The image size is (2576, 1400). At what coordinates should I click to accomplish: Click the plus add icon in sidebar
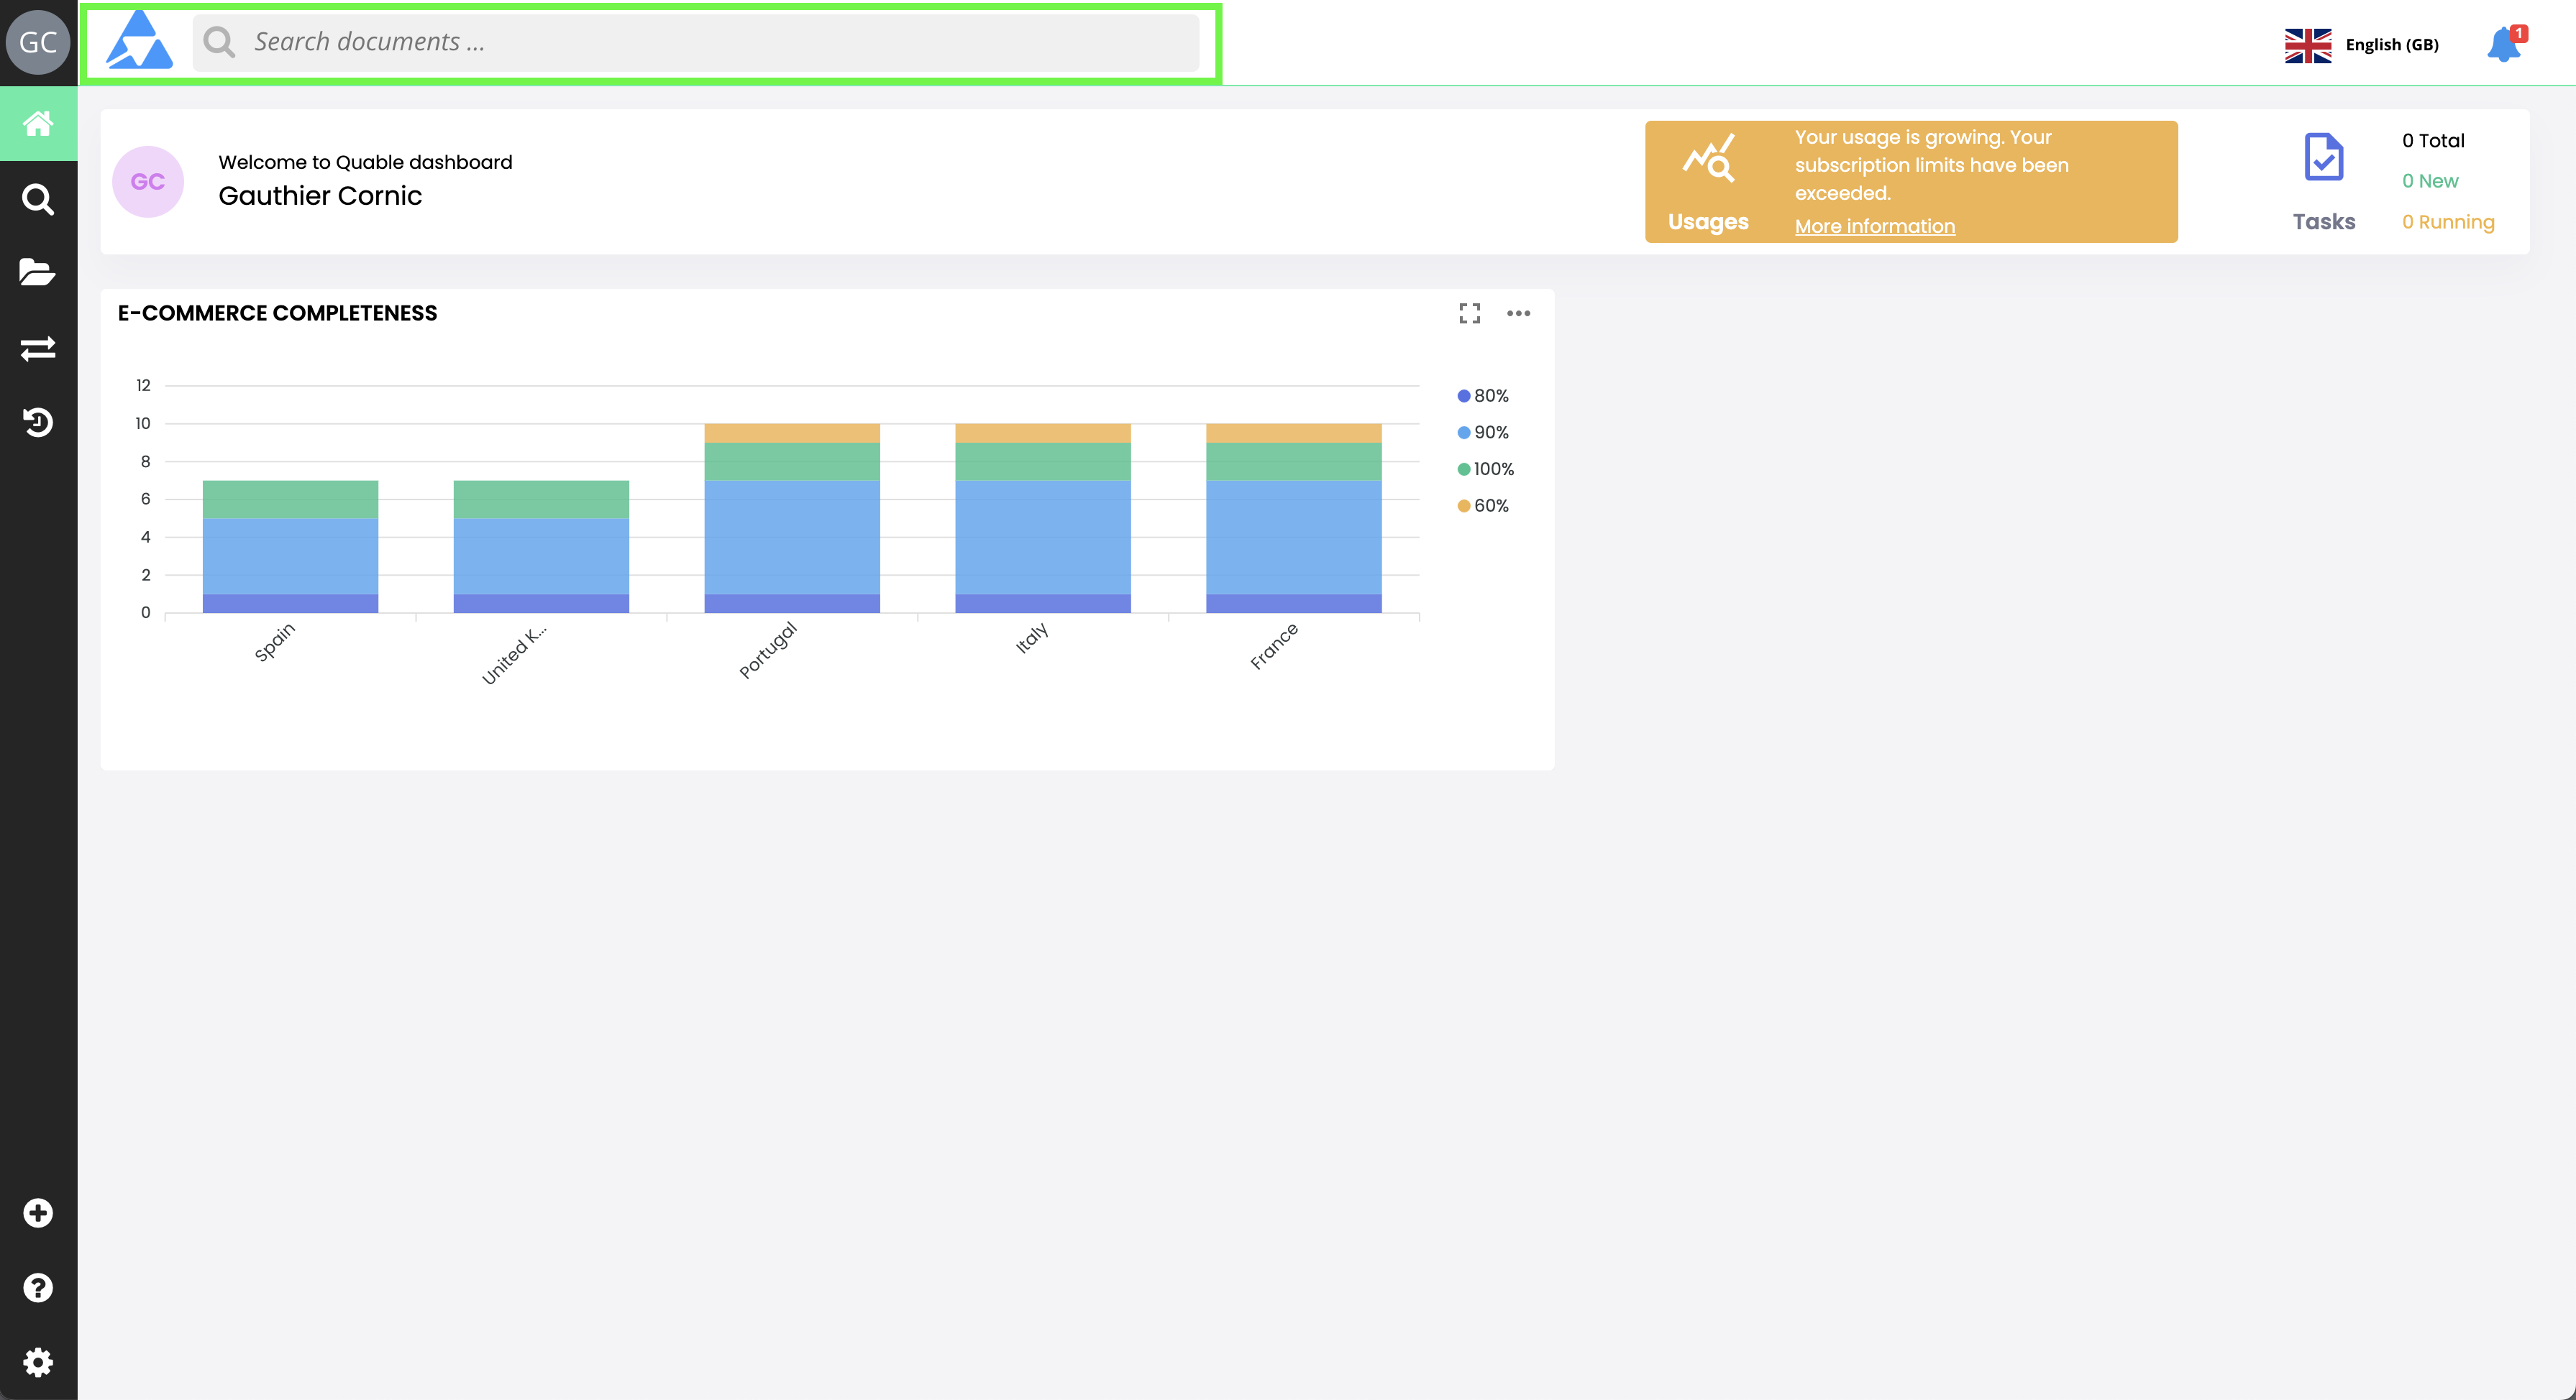[x=38, y=1212]
